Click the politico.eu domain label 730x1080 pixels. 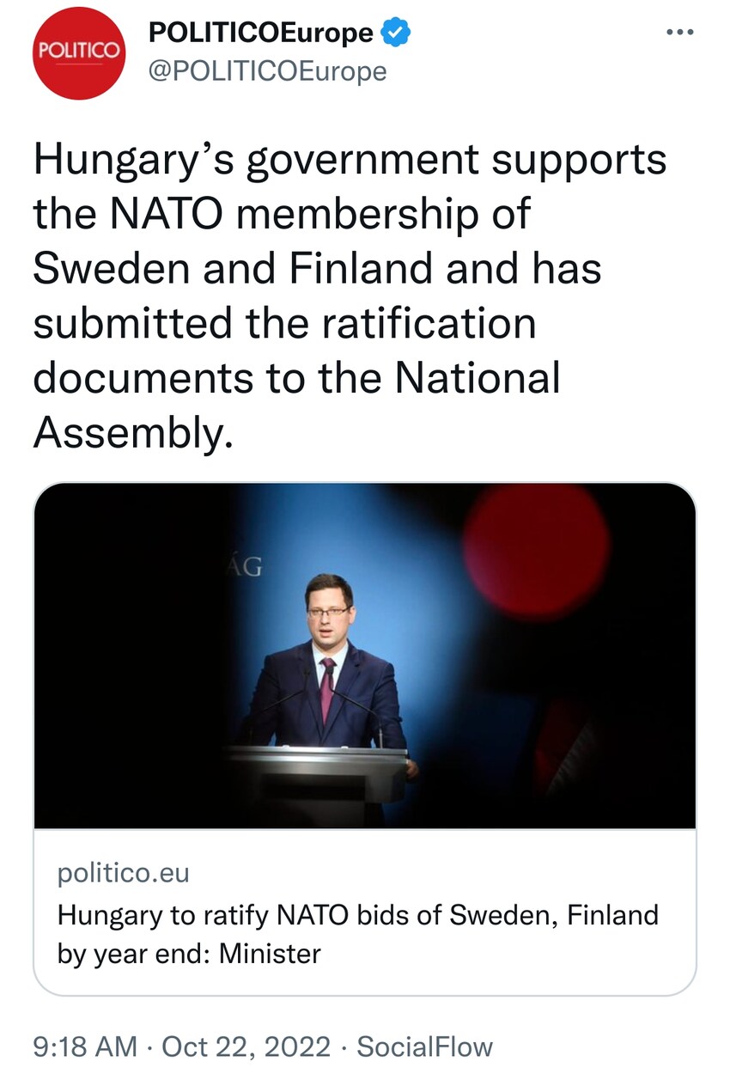tap(123, 873)
